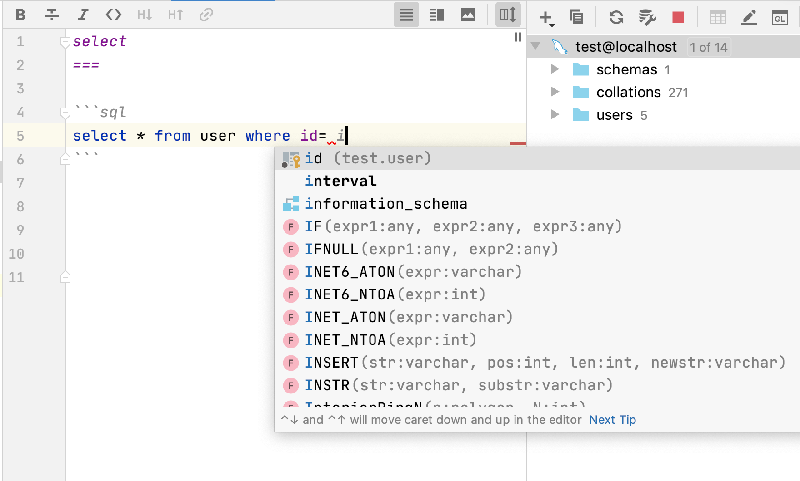The height and width of the screenshot is (481, 800).
Task: Click the fold end marker at line 11
Action: [65, 277]
